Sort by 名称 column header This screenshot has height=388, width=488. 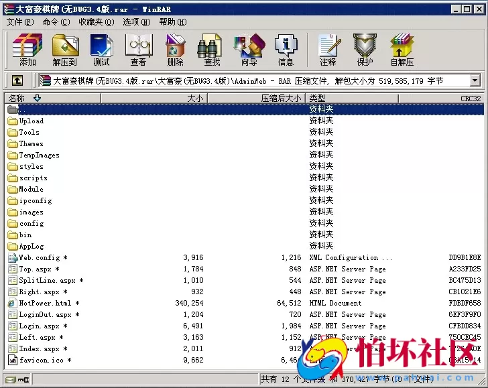click(x=52, y=99)
